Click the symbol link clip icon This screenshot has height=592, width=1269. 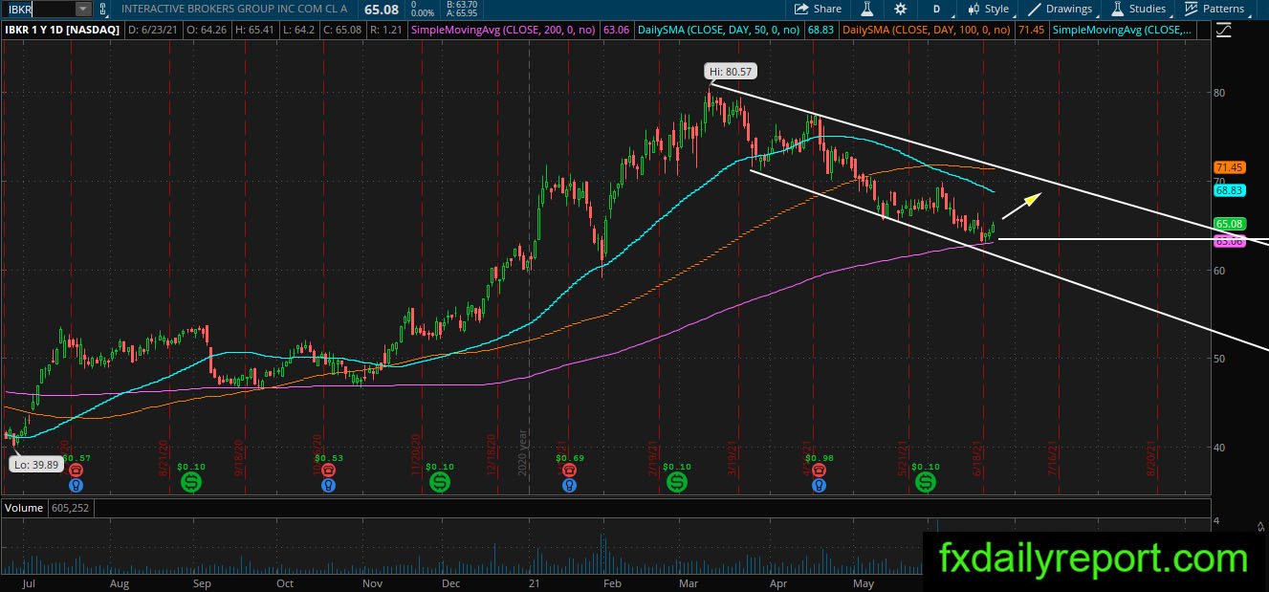point(102,9)
